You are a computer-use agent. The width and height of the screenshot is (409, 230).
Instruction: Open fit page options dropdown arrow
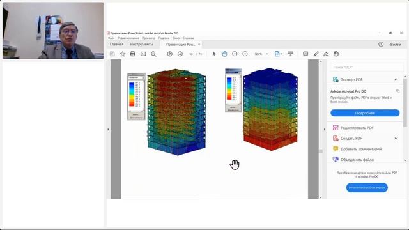pos(281,54)
